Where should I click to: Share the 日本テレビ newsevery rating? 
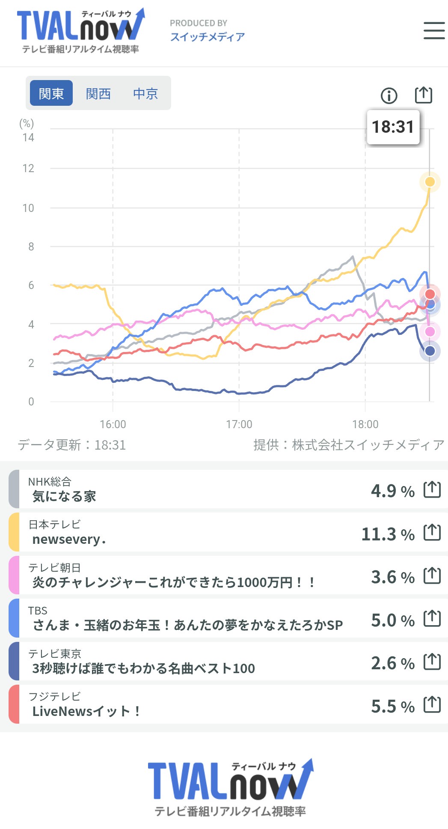point(432,533)
